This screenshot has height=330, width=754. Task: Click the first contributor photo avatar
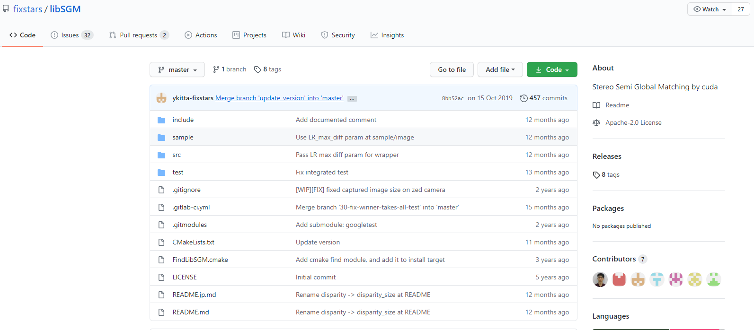(x=600, y=279)
